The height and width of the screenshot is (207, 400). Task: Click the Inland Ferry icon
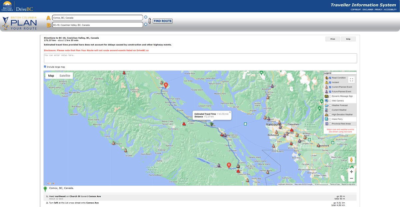[326, 119]
